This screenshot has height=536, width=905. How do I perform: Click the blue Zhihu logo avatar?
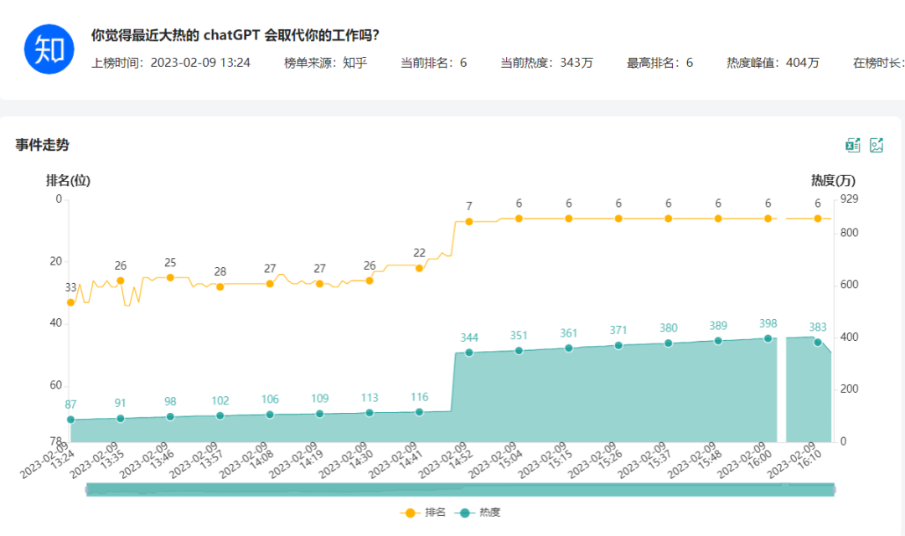pos(49,50)
